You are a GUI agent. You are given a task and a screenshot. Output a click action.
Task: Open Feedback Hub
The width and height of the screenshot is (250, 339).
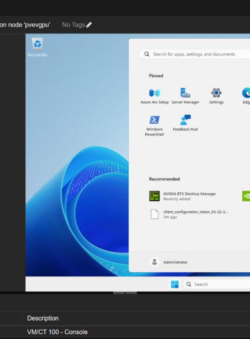[185, 123]
